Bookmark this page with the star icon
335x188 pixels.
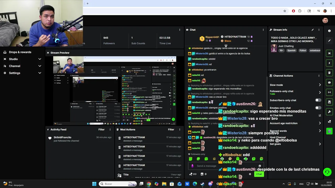[x=285, y=11]
